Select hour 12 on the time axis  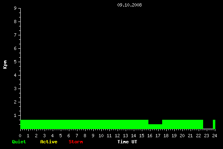click(117, 136)
